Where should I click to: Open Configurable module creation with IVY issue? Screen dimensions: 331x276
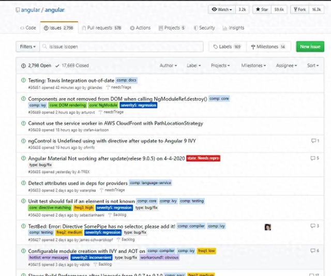tap(86, 251)
